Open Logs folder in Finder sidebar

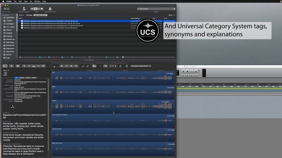click(8, 57)
